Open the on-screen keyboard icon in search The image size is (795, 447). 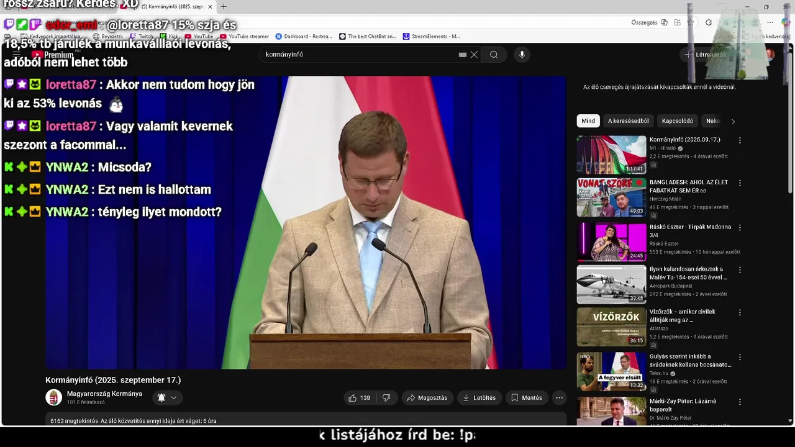point(462,55)
